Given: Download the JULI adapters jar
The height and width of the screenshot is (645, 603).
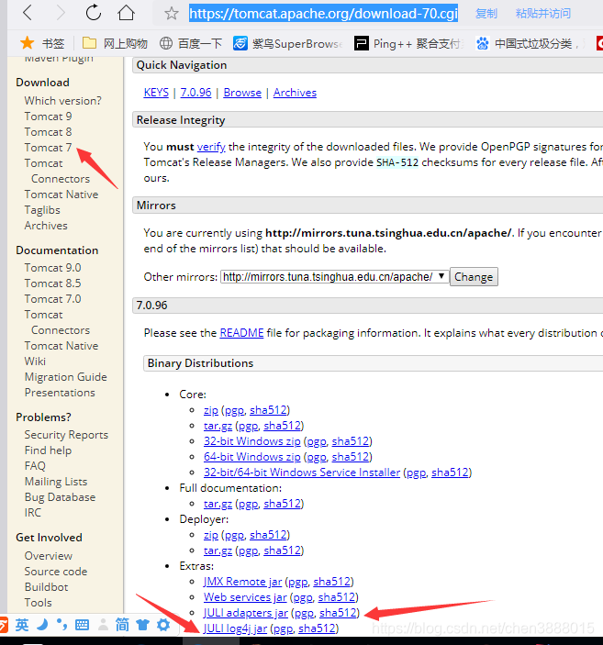Looking at the screenshot, I should [246, 613].
